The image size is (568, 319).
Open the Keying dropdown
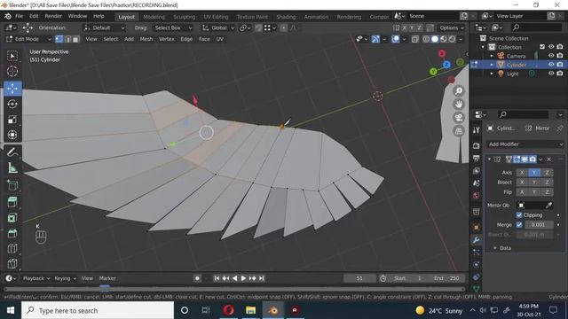[x=65, y=278]
